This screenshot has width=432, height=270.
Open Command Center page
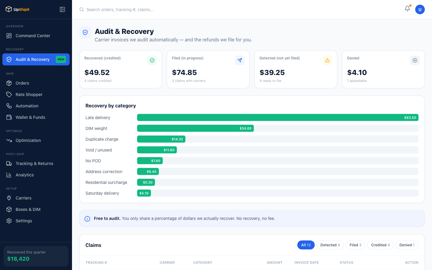click(x=36, y=36)
